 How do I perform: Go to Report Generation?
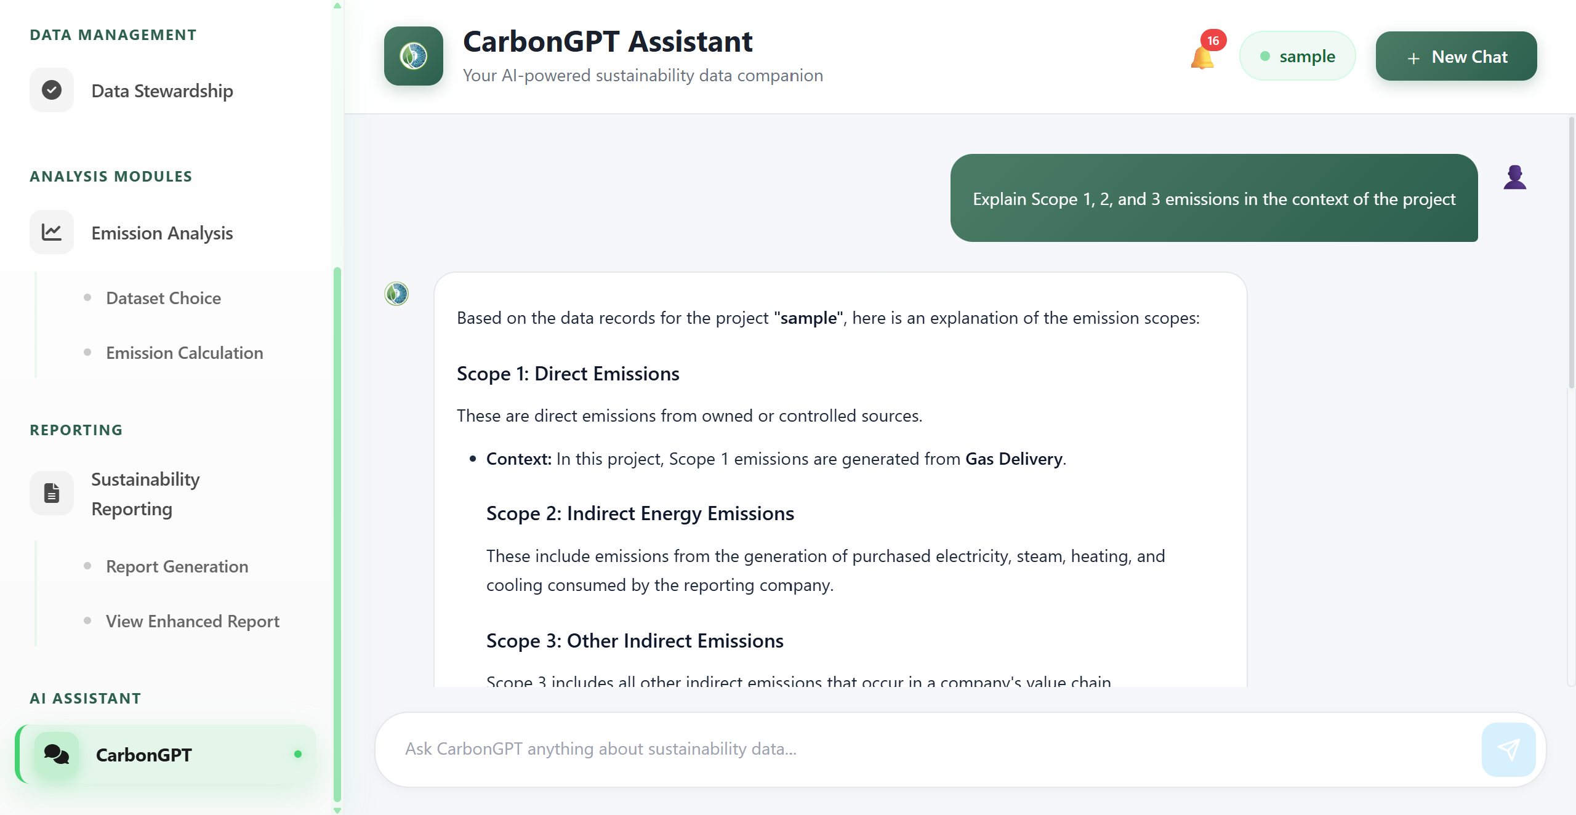[x=177, y=567]
